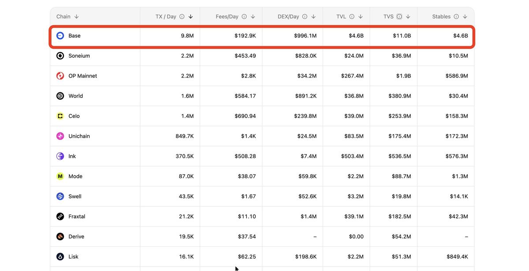Open the Soneium chain name link
This screenshot has width=529, height=271.
79,56
